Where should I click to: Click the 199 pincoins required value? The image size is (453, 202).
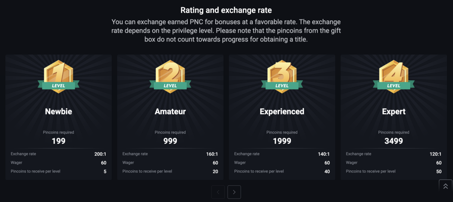point(58,141)
